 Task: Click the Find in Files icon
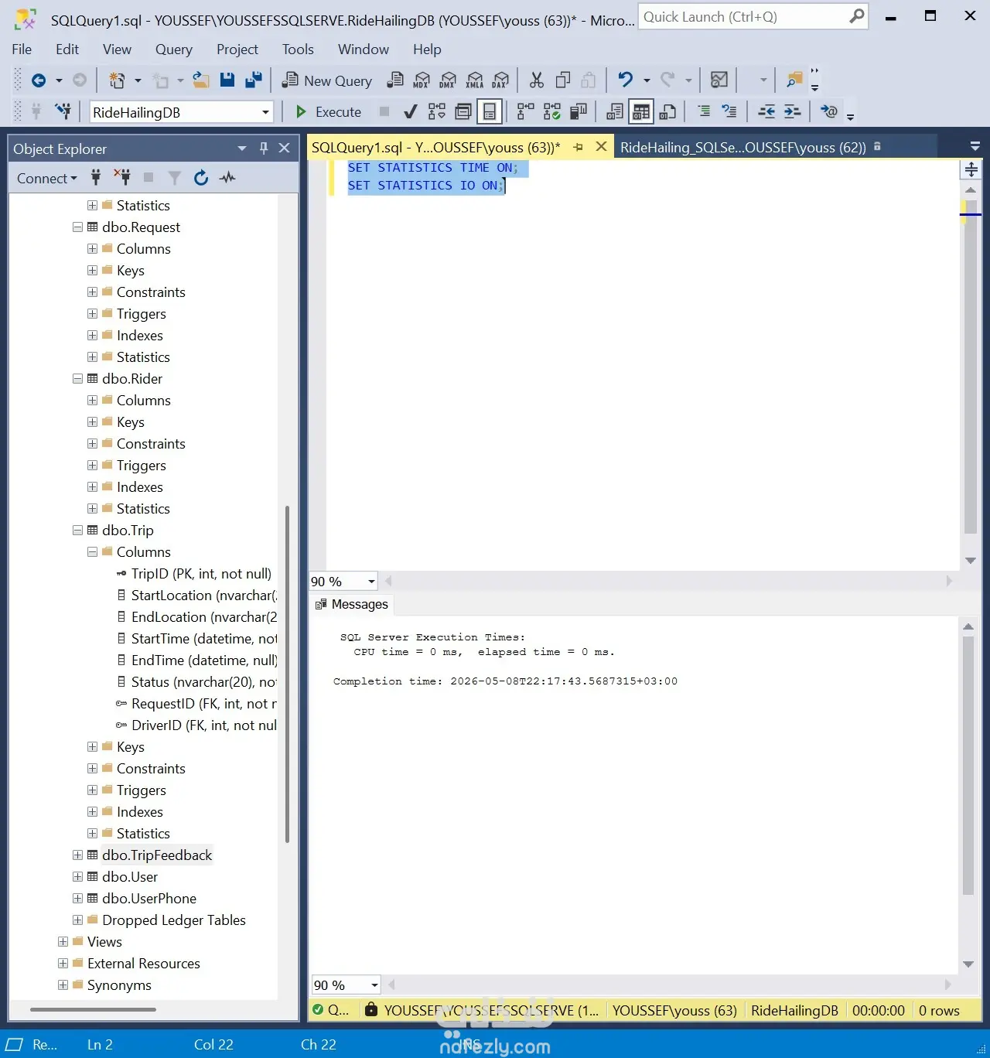pyautogui.click(x=794, y=80)
